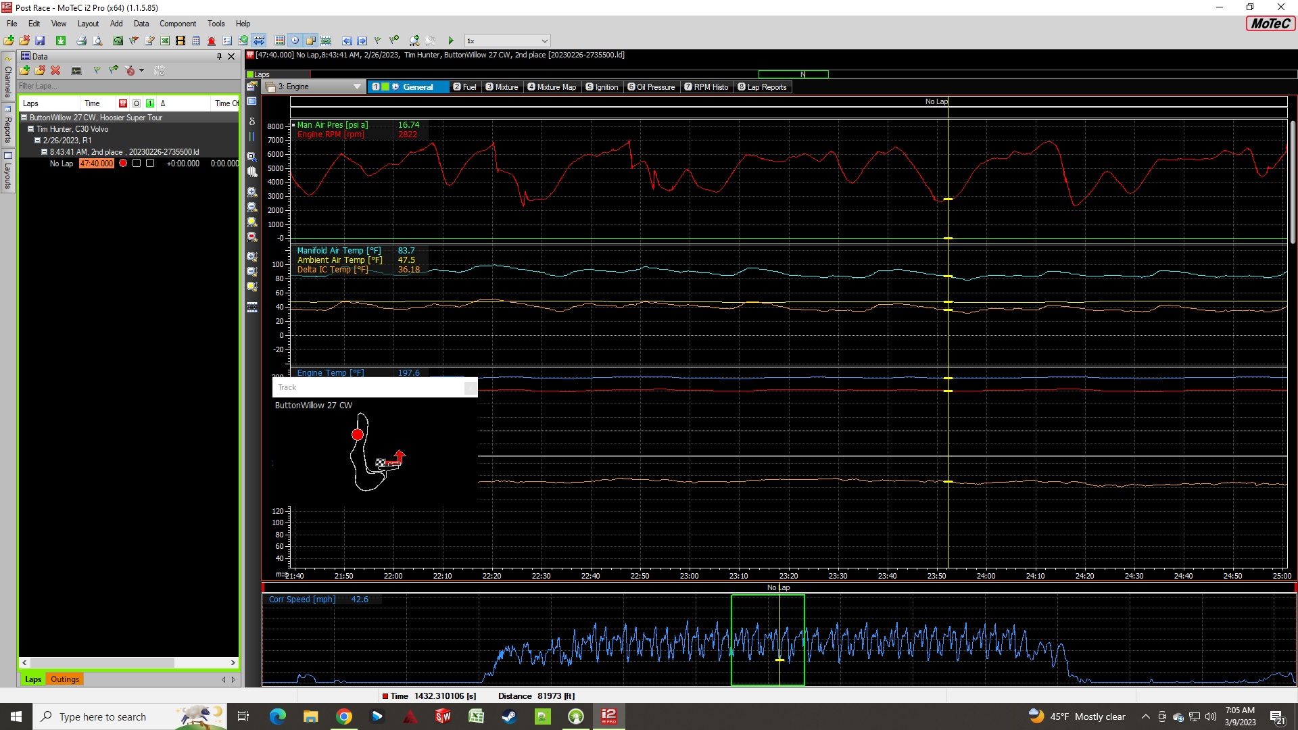Click the red alarm light toolbar icon
Screen dimensions: 1298x730
212,41
